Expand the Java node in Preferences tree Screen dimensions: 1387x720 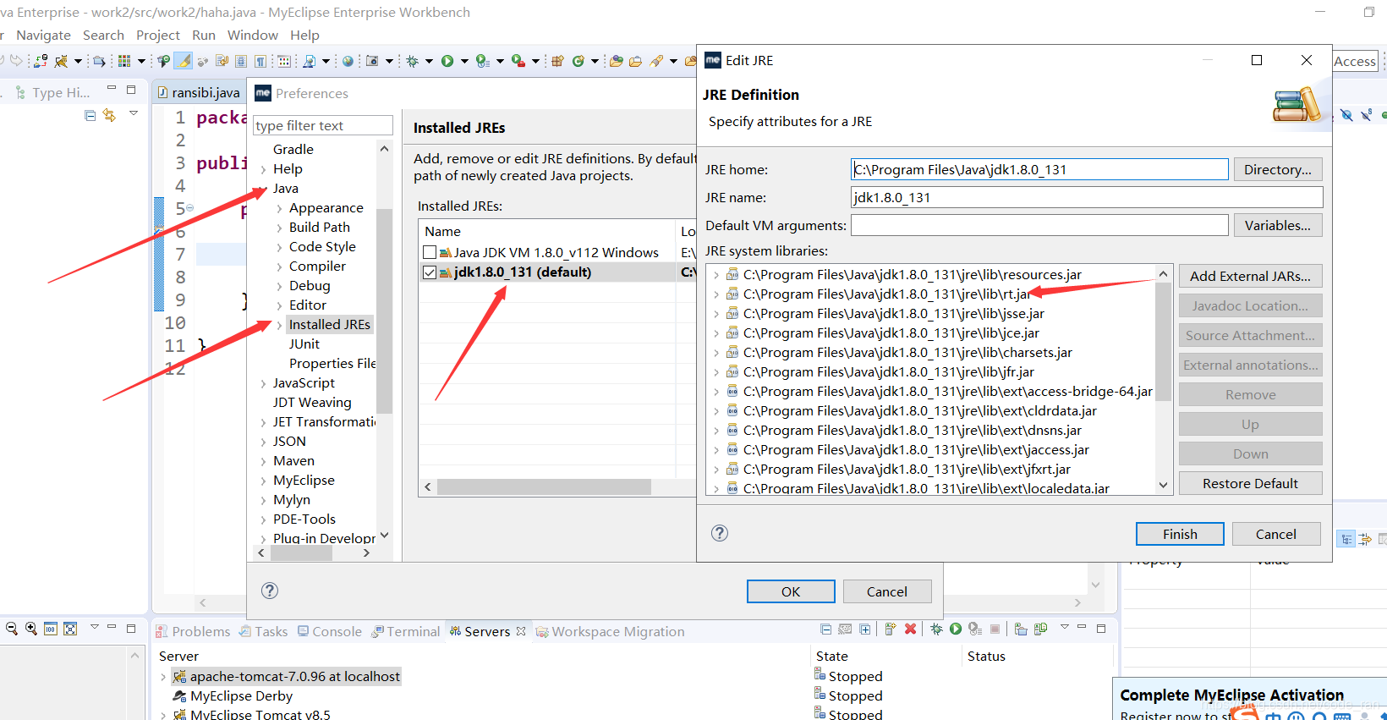click(x=264, y=189)
